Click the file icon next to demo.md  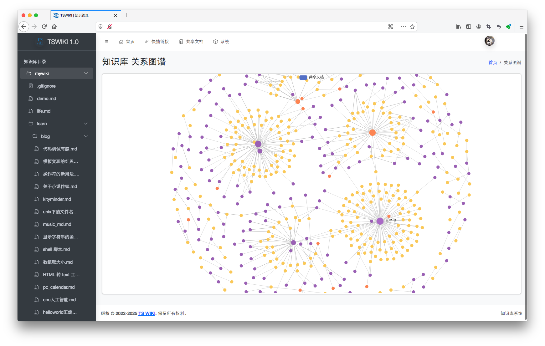[30, 98]
